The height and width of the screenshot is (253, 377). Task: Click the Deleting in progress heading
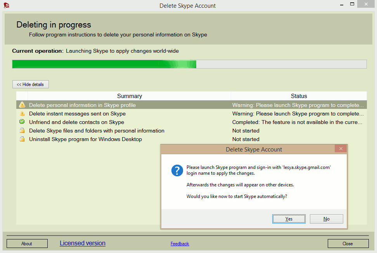pyautogui.click(x=54, y=25)
